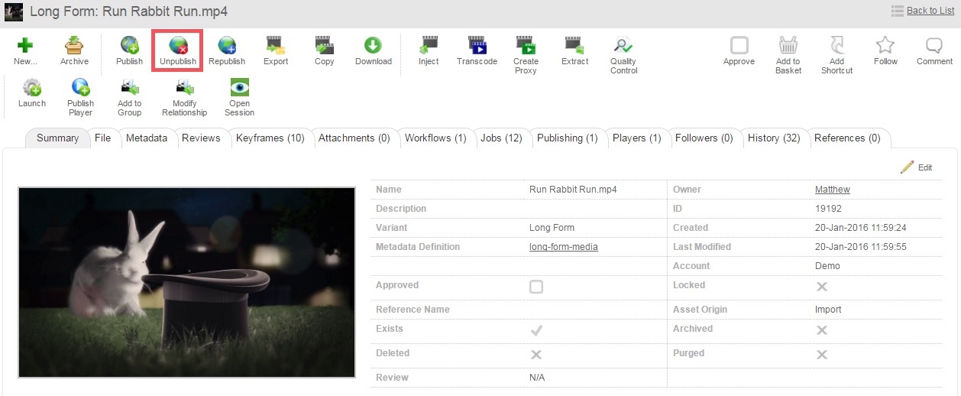Click the Edit button with pencil
The height and width of the screenshot is (396, 961).
point(916,167)
